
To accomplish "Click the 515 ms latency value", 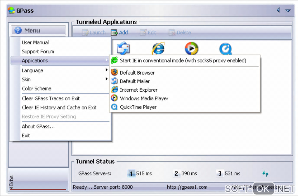I will pyautogui.click(x=144, y=174).
